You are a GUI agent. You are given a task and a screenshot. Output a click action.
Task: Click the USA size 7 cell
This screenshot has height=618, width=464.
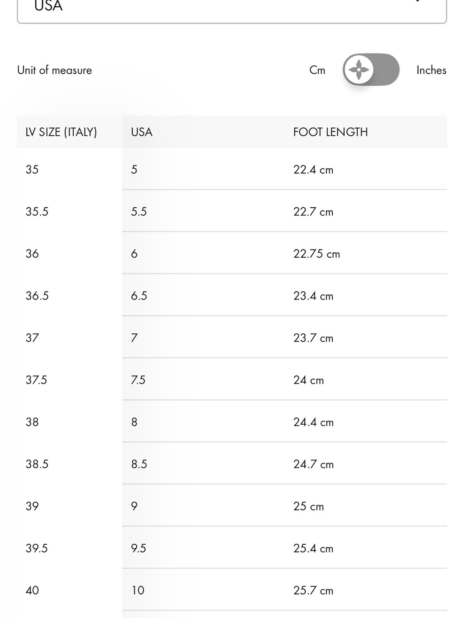pos(134,338)
